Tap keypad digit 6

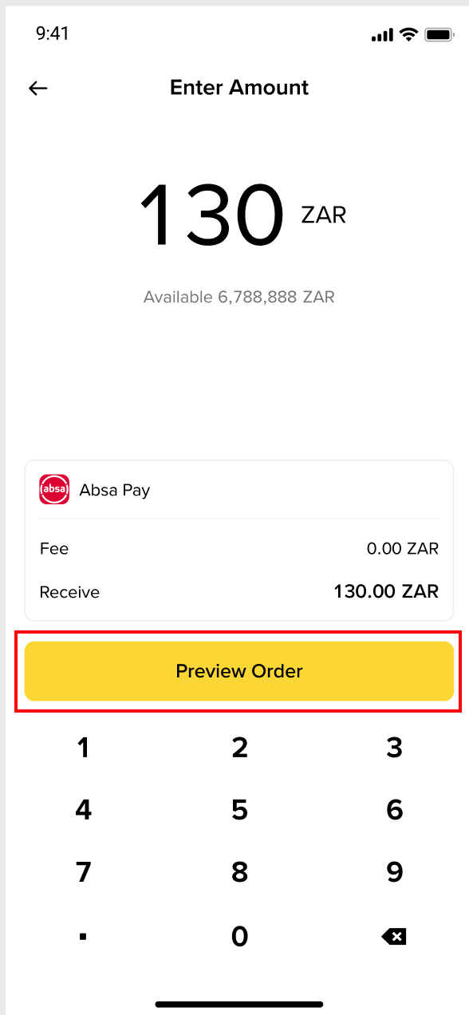click(x=394, y=811)
